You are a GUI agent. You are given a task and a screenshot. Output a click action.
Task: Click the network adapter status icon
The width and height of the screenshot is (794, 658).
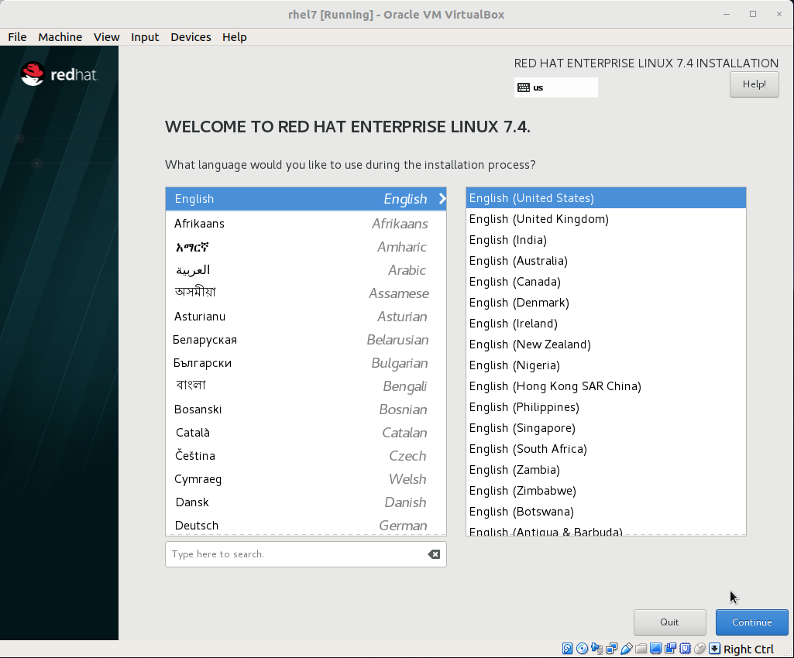pos(612,649)
